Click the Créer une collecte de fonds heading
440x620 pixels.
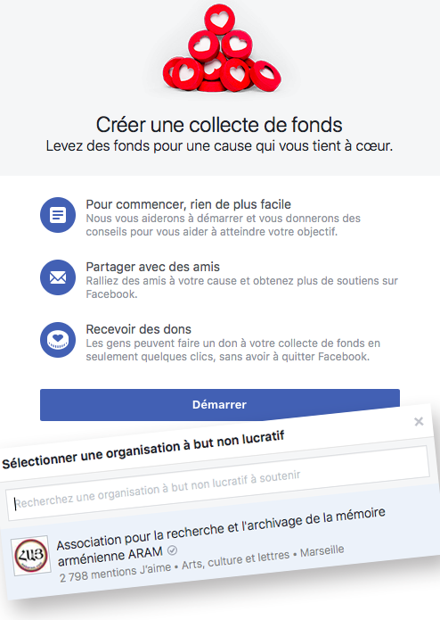coord(219,125)
